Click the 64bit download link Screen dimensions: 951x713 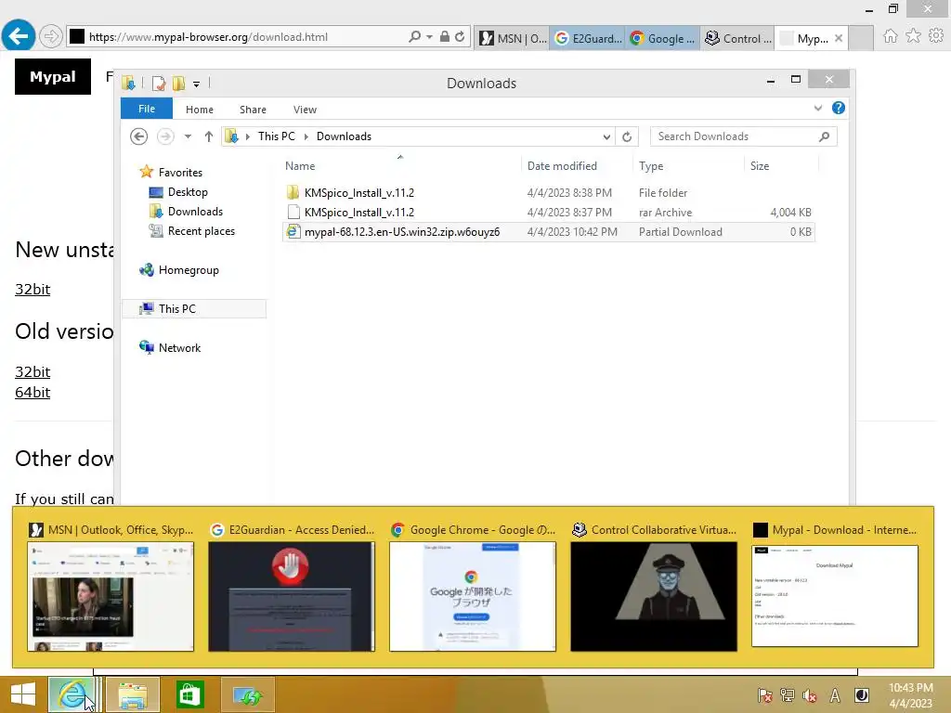33,393
